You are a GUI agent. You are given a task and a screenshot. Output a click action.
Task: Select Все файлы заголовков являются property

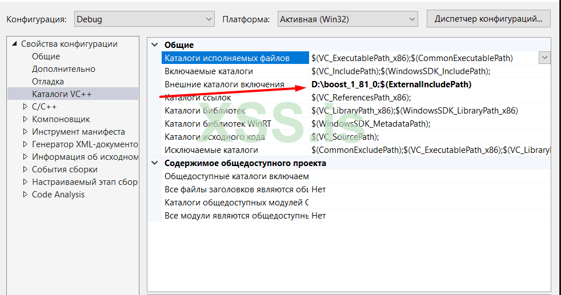point(235,189)
